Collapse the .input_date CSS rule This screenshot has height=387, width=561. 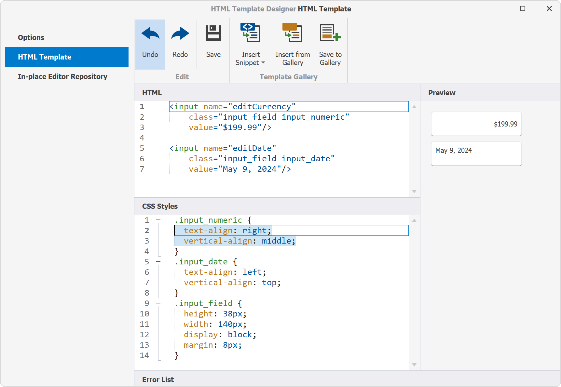point(158,262)
